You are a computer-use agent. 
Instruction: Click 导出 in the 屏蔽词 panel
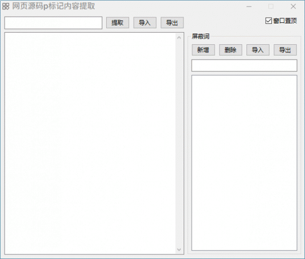point(285,50)
